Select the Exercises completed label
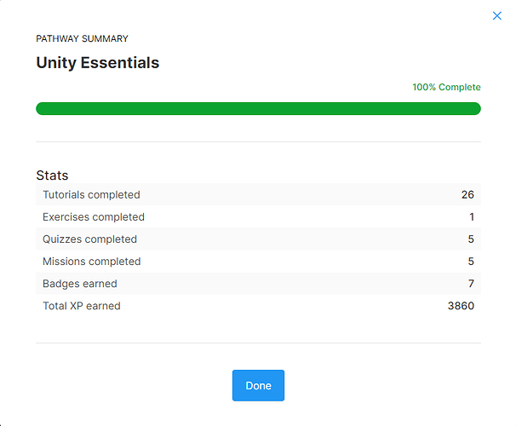Image resolution: width=516 pixels, height=426 pixels. (x=94, y=217)
